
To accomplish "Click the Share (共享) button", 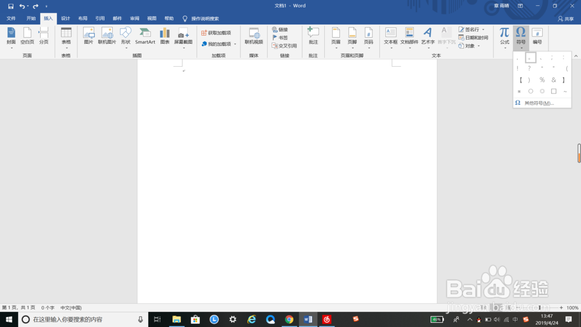I will click(566, 19).
